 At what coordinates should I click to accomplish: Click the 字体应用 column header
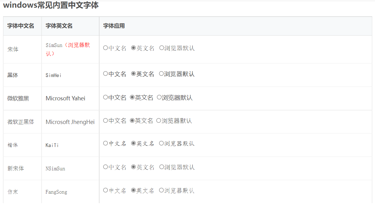coord(114,26)
